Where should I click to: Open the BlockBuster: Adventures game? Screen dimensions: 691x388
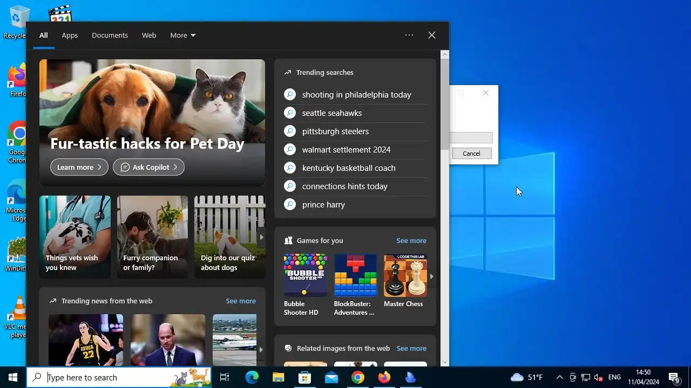[x=355, y=285]
